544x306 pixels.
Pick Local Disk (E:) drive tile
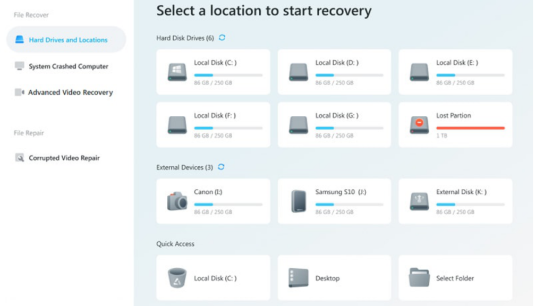coord(455,72)
